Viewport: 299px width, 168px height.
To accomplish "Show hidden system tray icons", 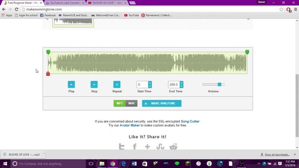I will (258, 164).
